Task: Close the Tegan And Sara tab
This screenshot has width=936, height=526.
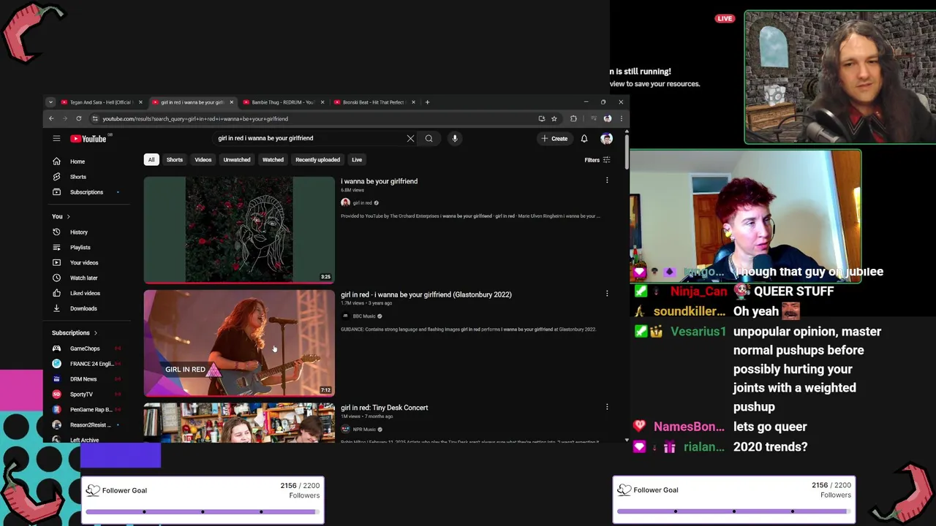Action: click(140, 102)
